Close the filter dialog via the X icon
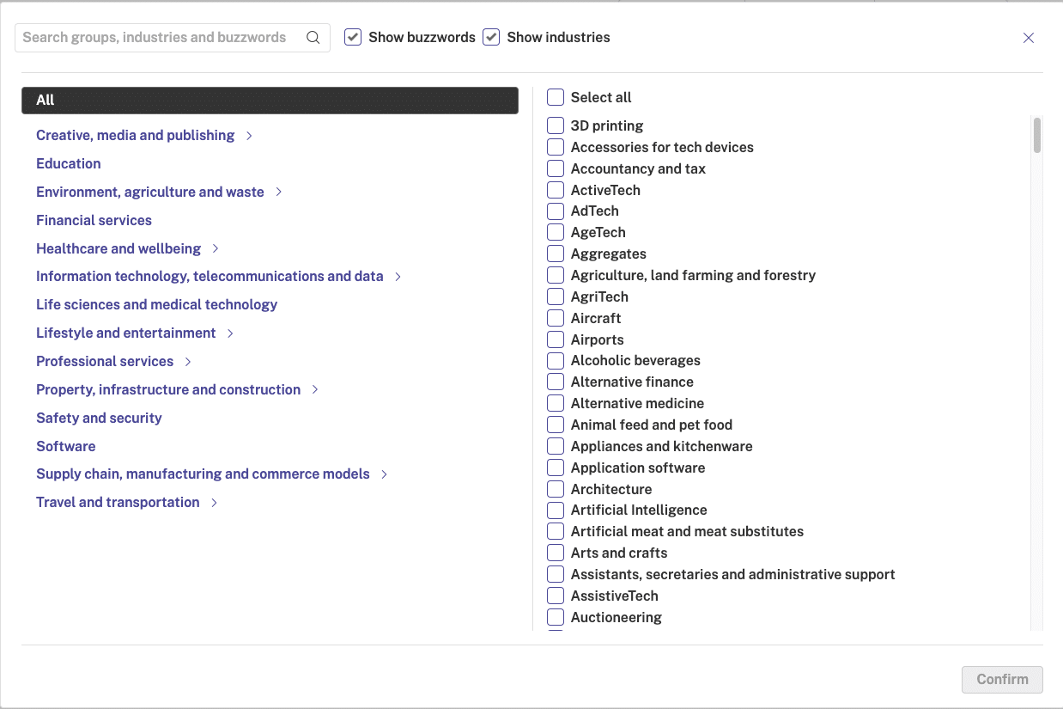Image resolution: width=1063 pixels, height=709 pixels. point(1028,38)
